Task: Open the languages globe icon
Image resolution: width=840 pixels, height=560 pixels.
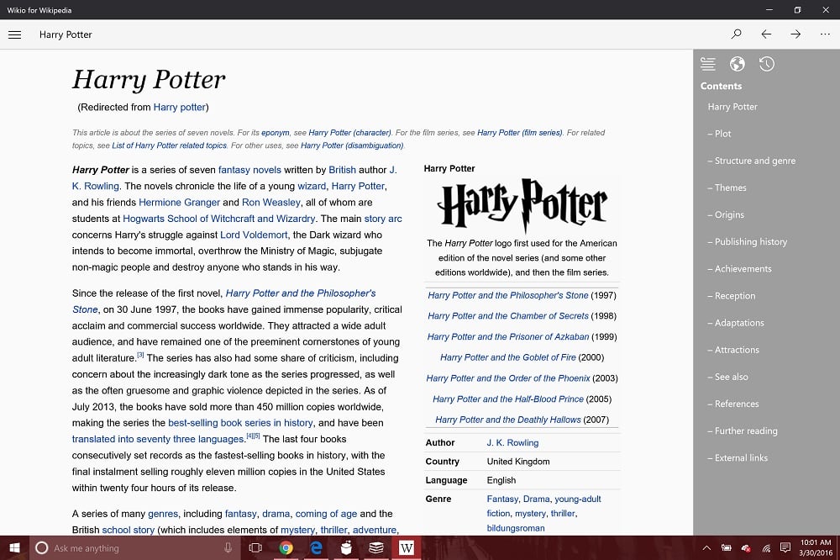Action: [738, 64]
